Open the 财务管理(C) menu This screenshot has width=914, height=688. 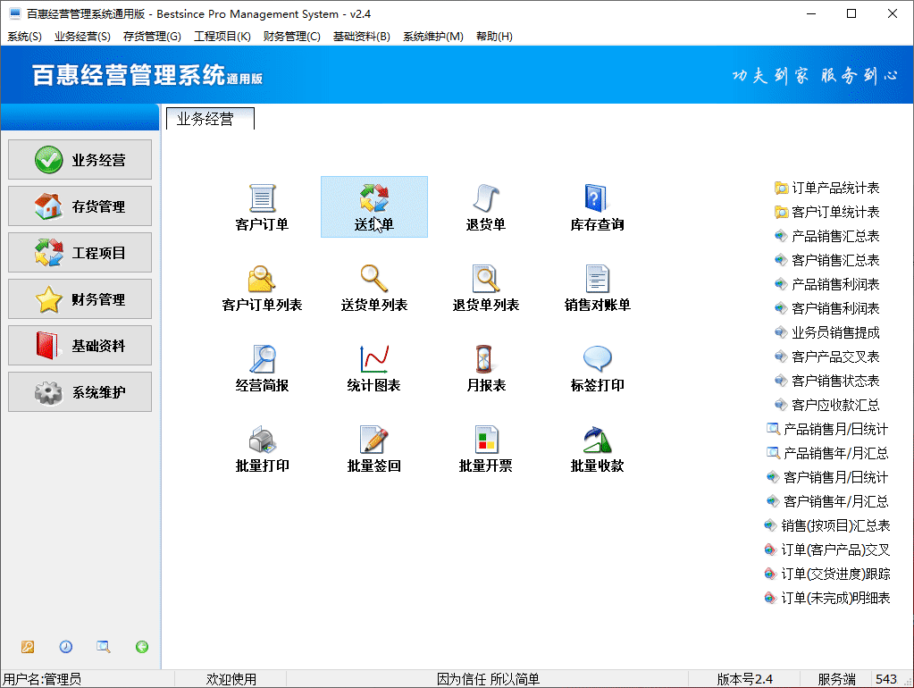pos(291,36)
